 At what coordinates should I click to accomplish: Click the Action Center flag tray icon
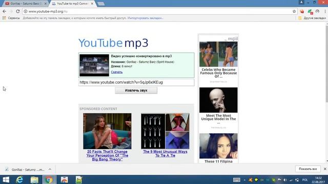[x=279, y=180]
